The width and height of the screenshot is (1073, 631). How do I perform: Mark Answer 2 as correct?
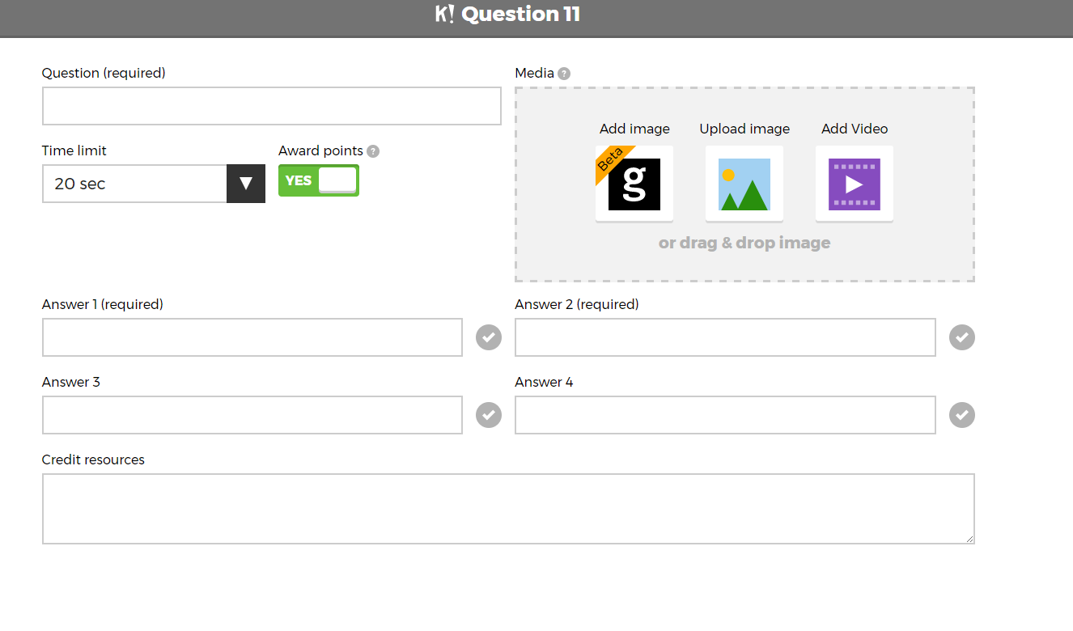tap(962, 337)
